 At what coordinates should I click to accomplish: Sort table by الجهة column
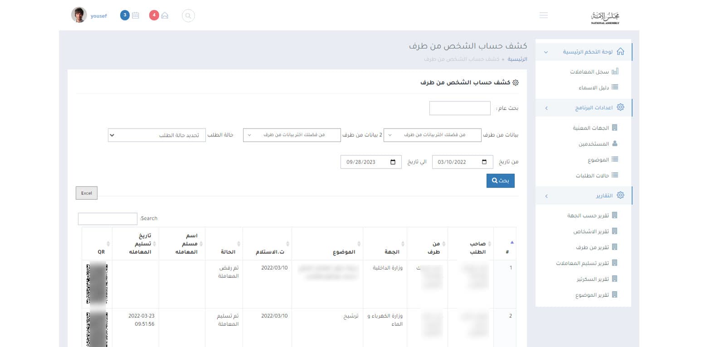[385, 244]
